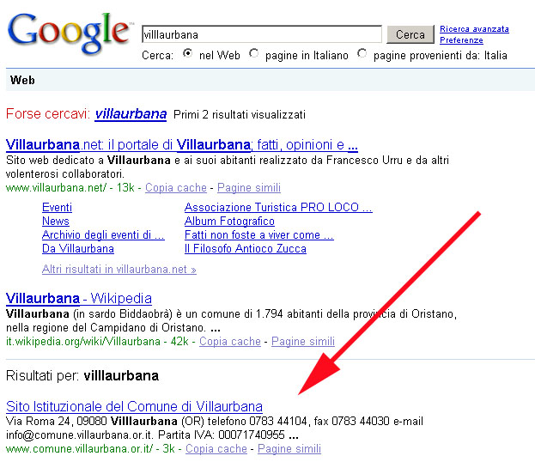
Task: Click the green URL it.wikipedia.org/wiki/Villaurbana
Action: (83, 341)
